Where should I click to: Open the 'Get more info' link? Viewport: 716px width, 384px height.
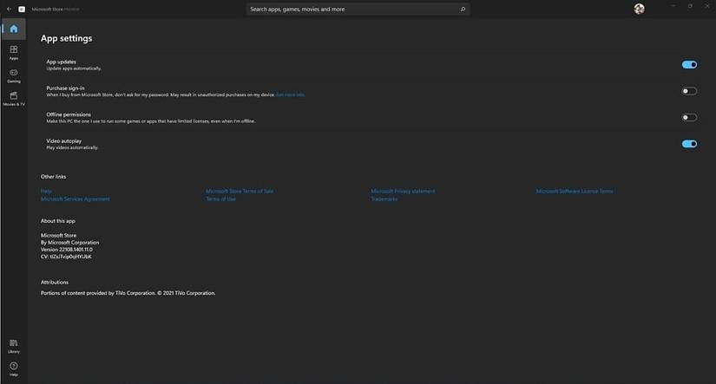tap(290, 94)
